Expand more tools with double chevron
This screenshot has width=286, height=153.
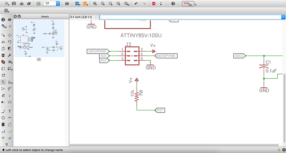6,144
